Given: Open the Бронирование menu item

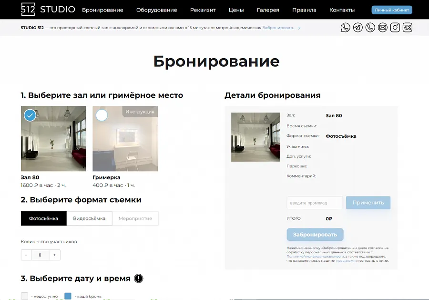Looking at the screenshot, I should [x=102, y=10].
